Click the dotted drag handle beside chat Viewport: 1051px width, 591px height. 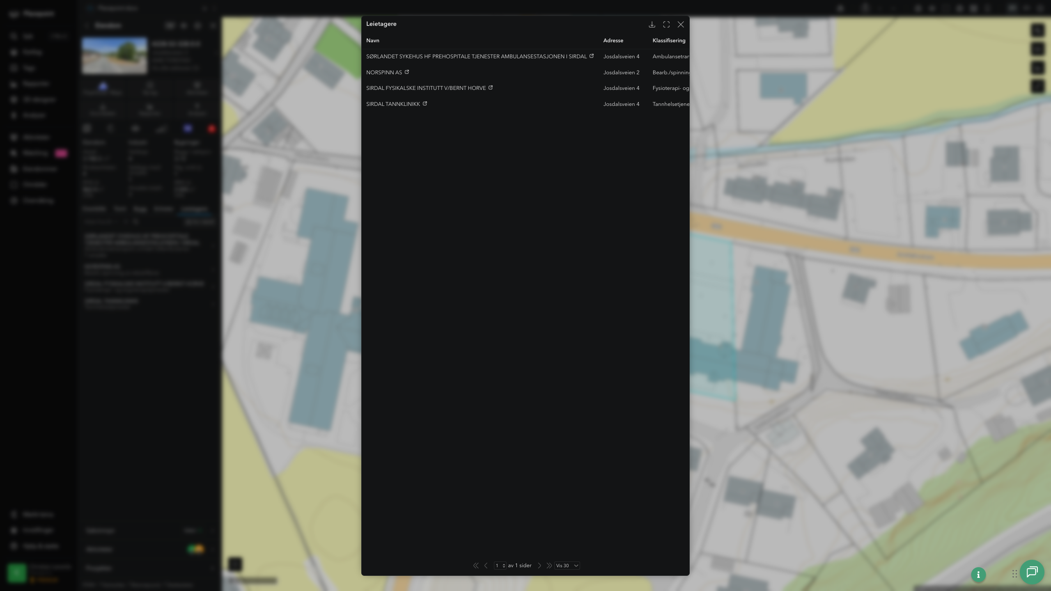(x=1014, y=574)
